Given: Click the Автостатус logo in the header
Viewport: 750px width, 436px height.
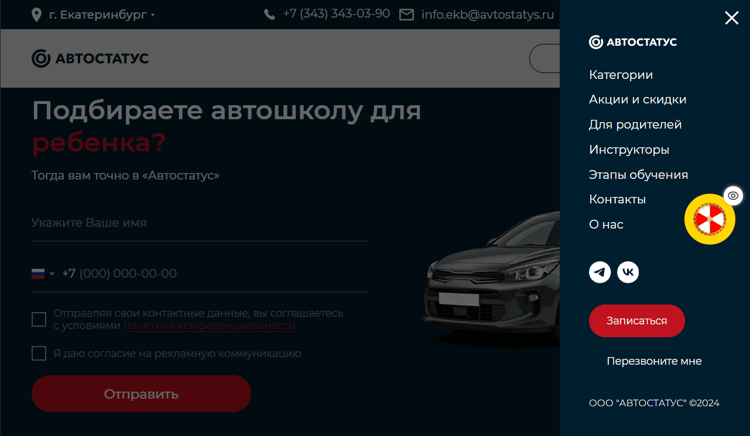Looking at the screenshot, I should (90, 58).
